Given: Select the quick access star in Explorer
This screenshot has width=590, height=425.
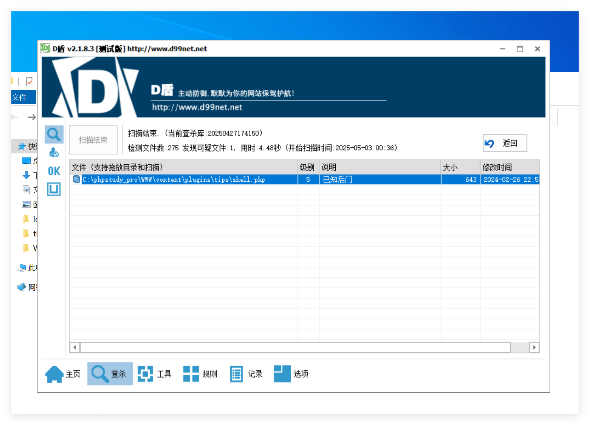Looking at the screenshot, I should coord(22,147).
